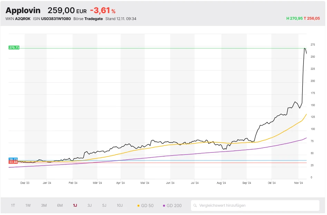Viewport: 327px width, 215px height.
Task: Click the red 33,60 low price marker
Action: click(x=13, y=162)
